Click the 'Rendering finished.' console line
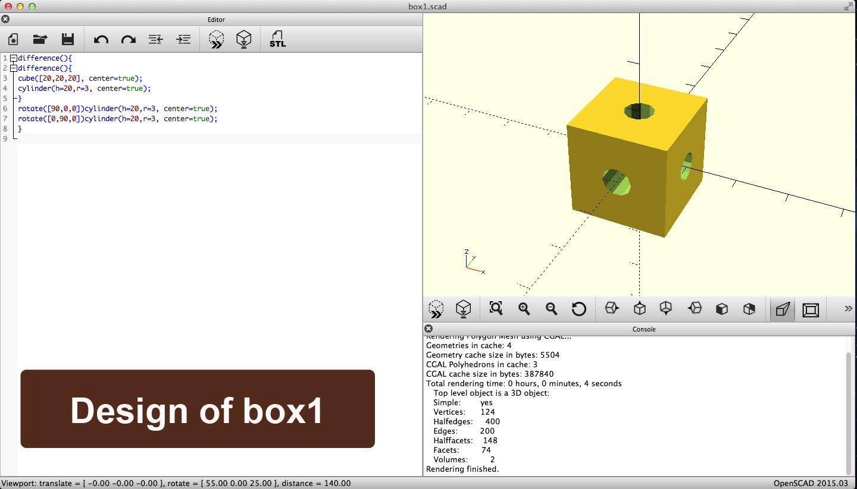Image resolution: width=857 pixels, height=489 pixels. click(462, 469)
